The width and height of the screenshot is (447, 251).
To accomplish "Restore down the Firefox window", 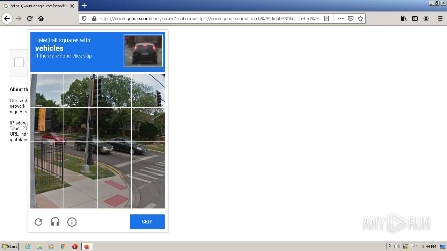I will (437, 3).
